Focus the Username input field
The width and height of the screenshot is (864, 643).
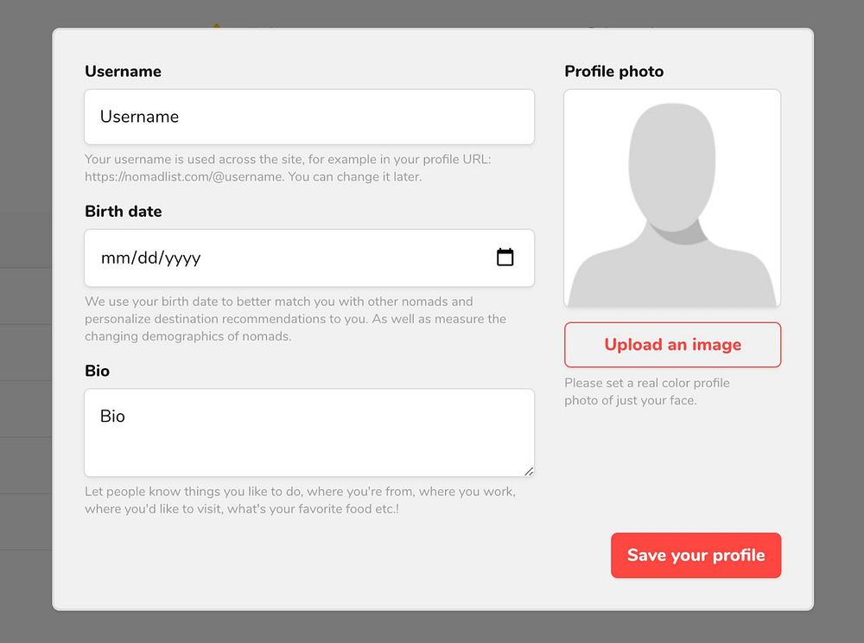point(308,117)
